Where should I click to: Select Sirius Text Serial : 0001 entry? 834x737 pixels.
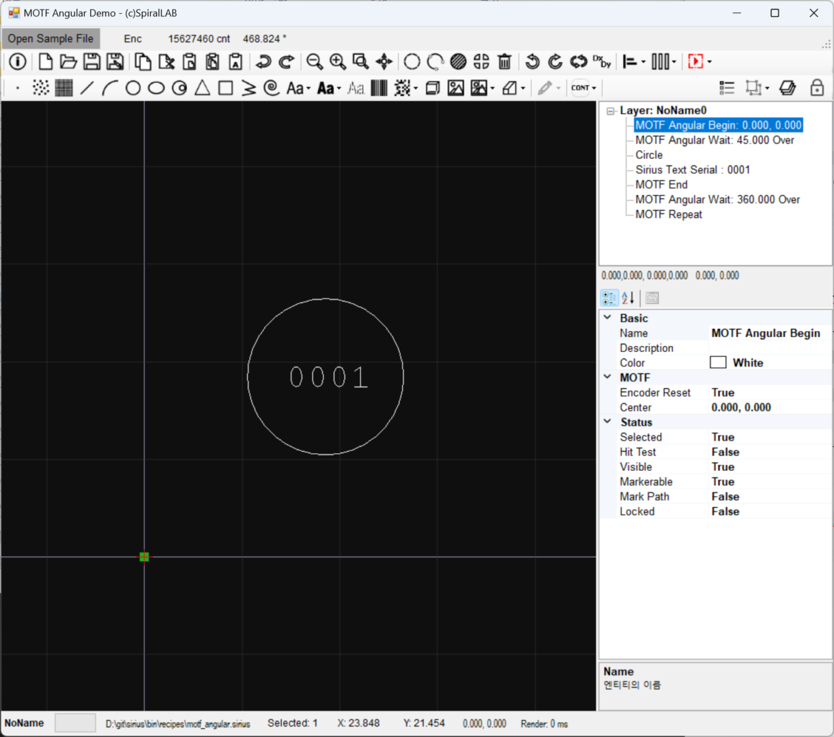coord(692,170)
